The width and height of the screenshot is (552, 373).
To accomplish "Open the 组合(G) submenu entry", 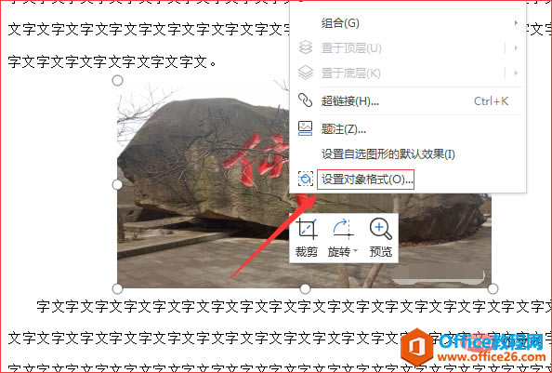I will (340, 23).
